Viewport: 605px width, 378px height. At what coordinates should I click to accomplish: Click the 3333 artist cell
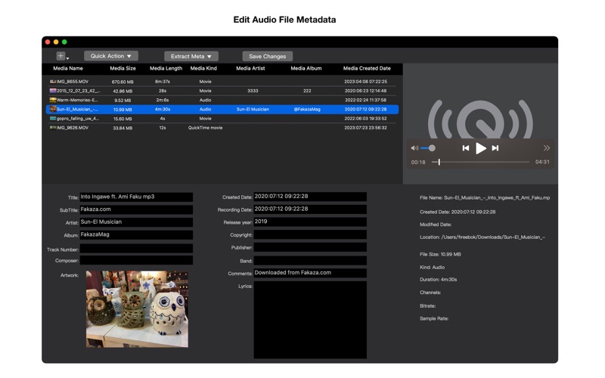click(x=253, y=91)
